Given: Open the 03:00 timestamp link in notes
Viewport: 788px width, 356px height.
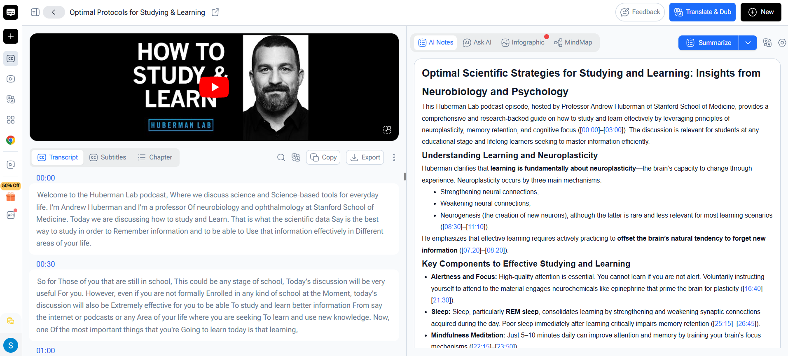Looking at the screenshot, I should (x=614, y=130).
